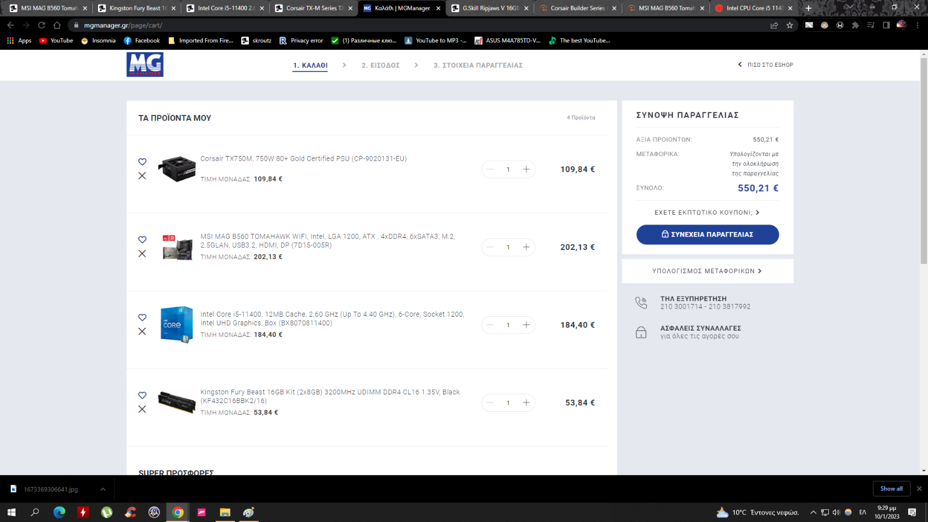
Task: Remove Intel Core i5-11400 from cart
Action: click(x=142, y=331)
